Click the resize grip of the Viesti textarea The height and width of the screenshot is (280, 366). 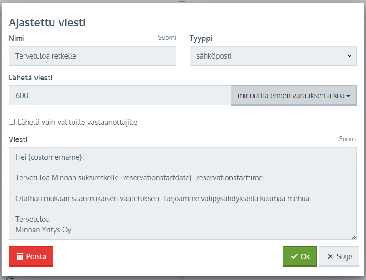click(354, 237)
